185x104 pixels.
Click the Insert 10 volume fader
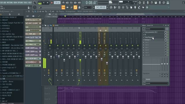click(80, 60)
